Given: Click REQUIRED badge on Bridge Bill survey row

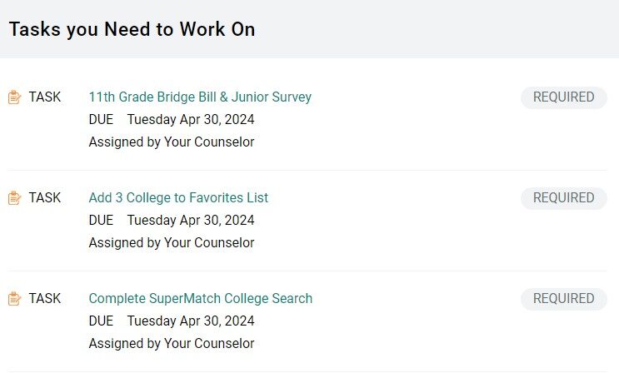Looking at the screenshot, I should coord(564,97).
